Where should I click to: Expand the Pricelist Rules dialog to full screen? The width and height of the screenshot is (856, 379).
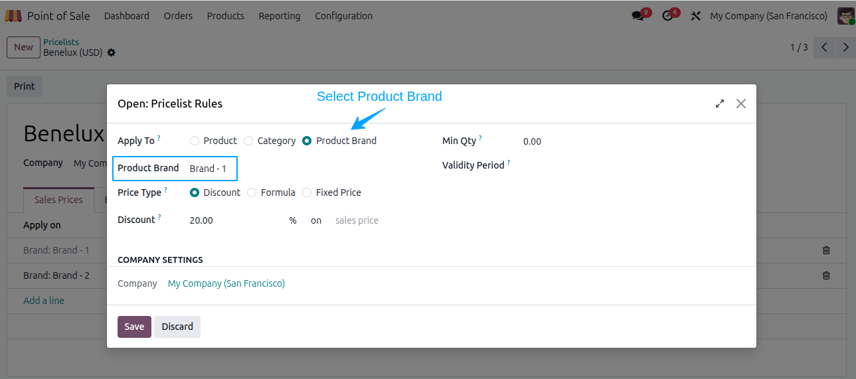coord(720,104)
